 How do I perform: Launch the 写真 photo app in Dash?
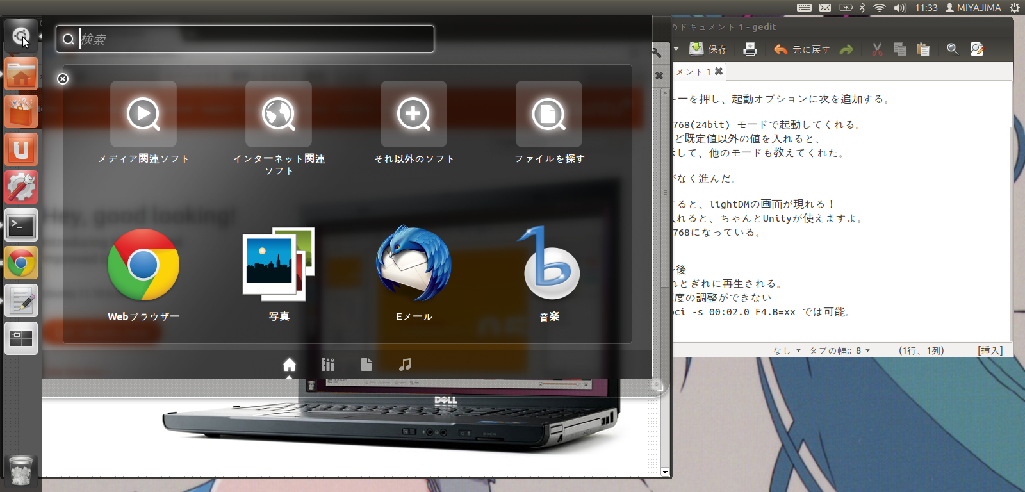pos(279,274)
